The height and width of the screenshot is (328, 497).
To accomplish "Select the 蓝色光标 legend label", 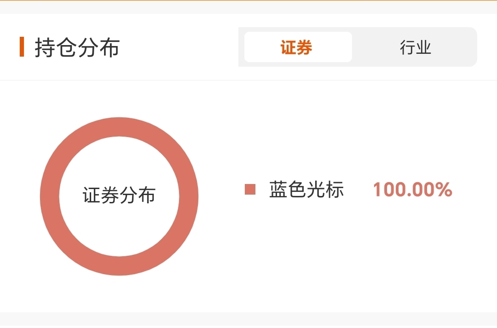I will click(x=306, y=190).
